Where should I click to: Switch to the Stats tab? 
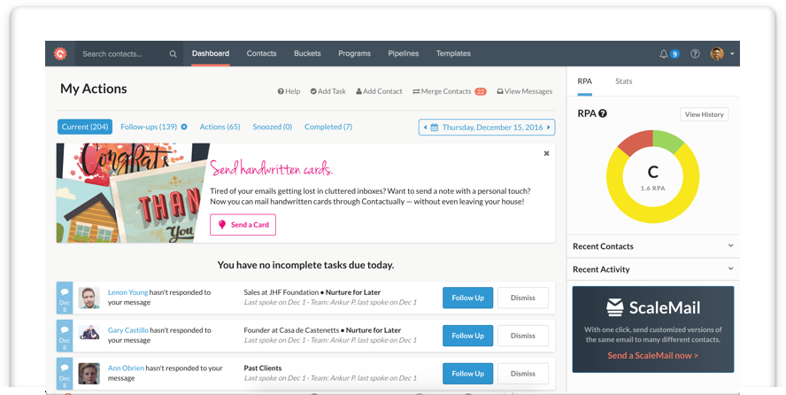[x=624, y=81]
